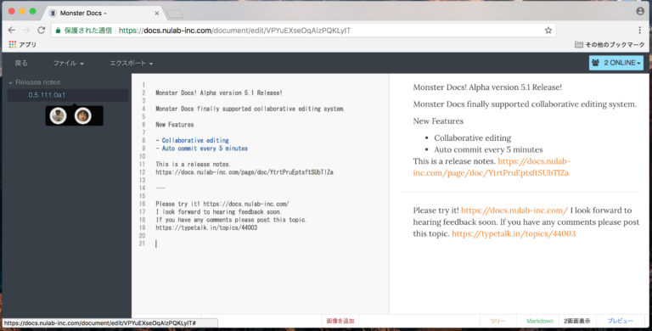The image size is (652, 331).
Task: Open the Chrome three-dot menu
Action: 639,30
